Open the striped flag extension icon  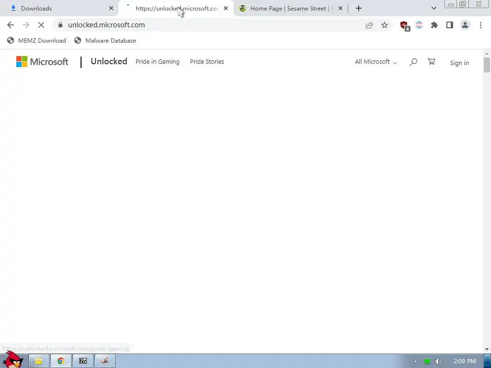pyautogui.click(x=419, y=25)
